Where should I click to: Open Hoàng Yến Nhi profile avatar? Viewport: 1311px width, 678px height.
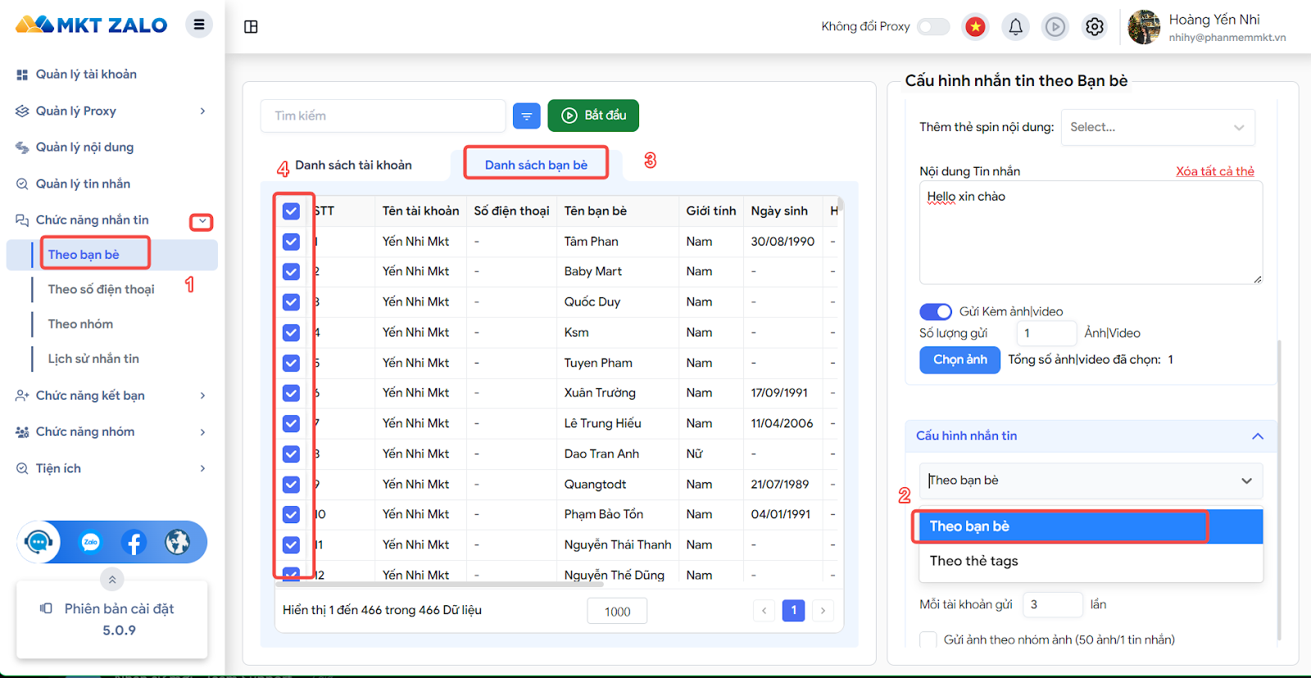1144,27
